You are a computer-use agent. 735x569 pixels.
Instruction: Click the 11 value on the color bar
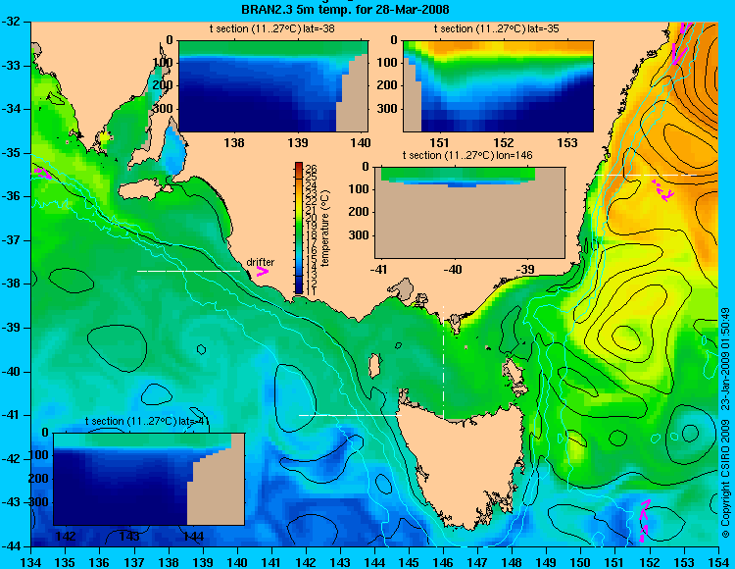[312, 291]
